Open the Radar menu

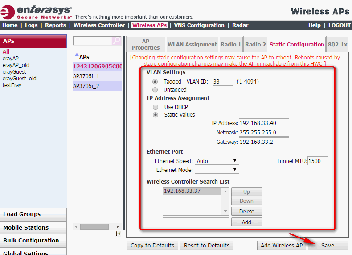(240, 25)
